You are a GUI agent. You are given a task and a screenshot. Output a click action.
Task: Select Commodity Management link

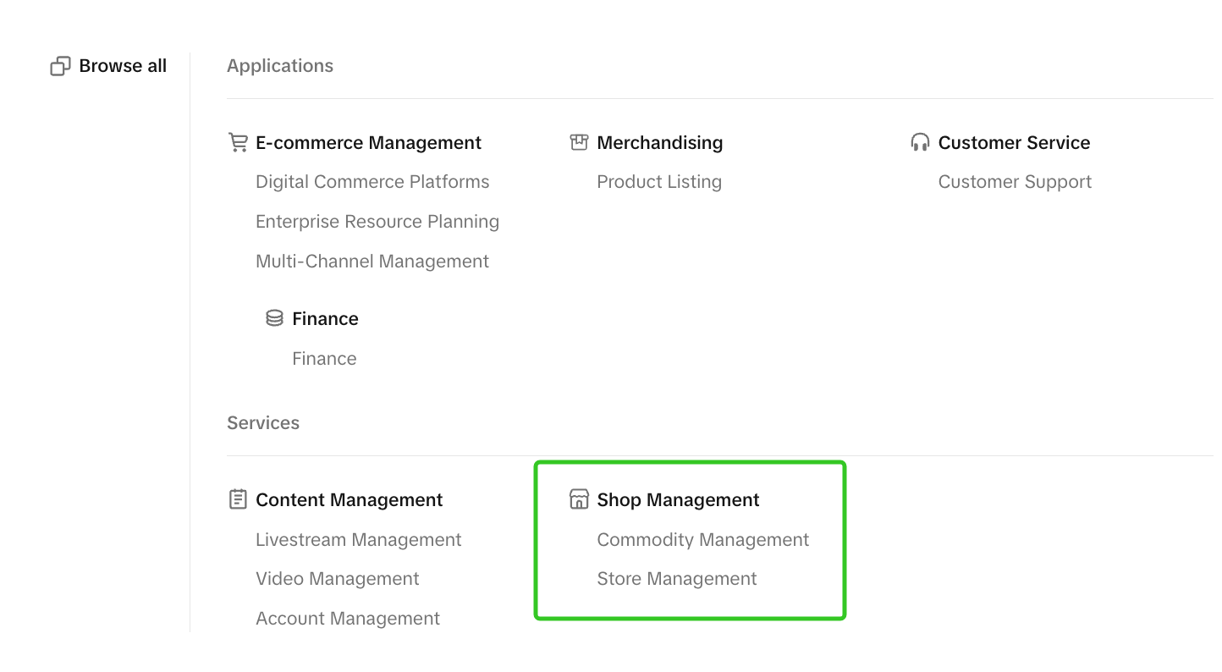[x=703, y=540]
